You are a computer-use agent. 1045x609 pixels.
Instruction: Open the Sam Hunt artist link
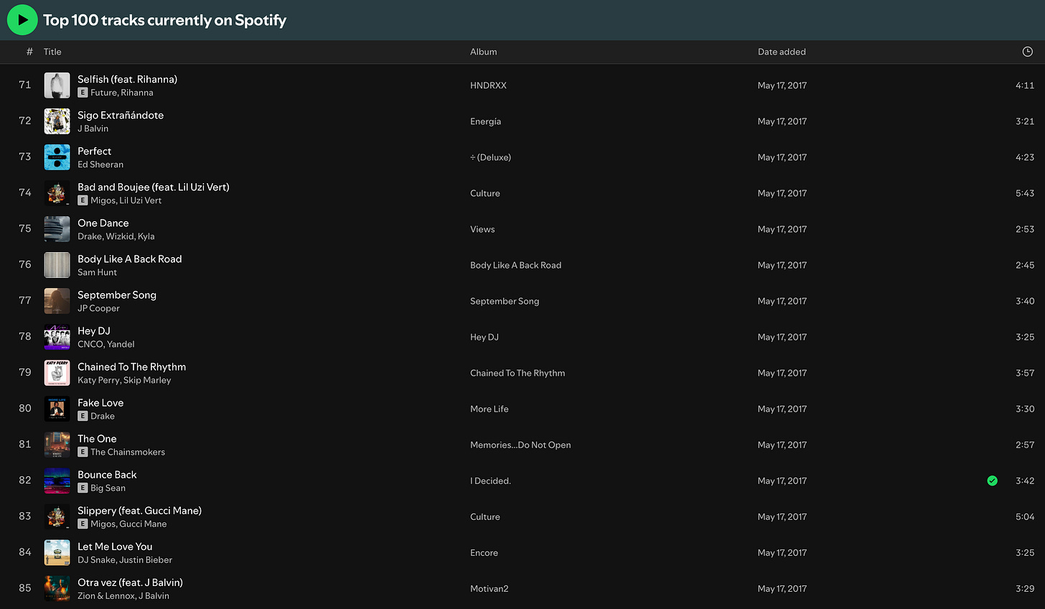(x=97, y=272)
